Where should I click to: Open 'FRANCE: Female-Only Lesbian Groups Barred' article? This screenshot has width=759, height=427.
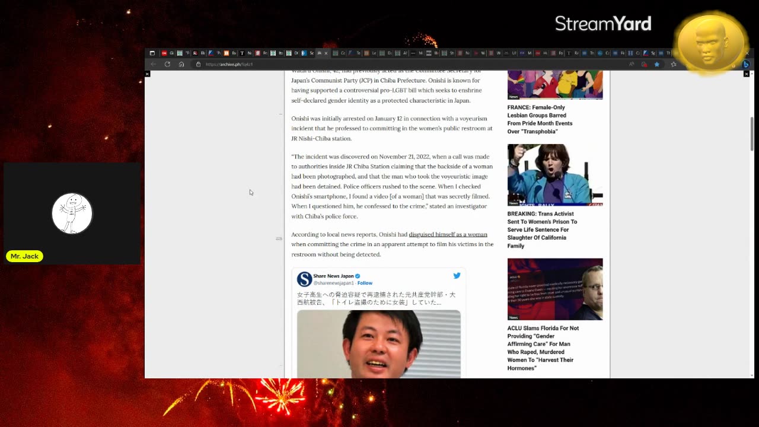(x=540, y=119)
